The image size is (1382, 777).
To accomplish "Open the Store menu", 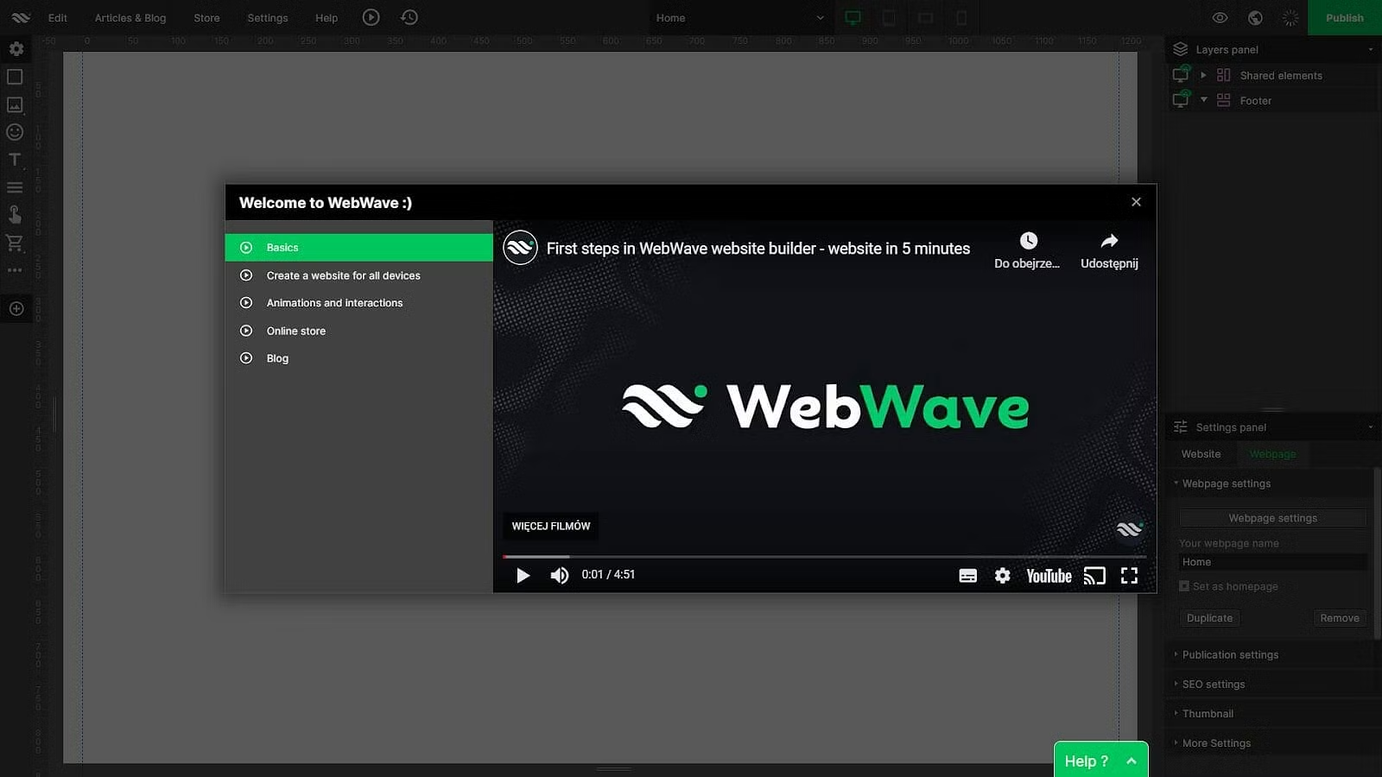I will click(206, 17).
